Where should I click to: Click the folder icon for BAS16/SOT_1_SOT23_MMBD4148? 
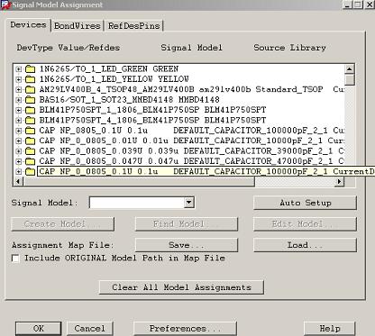[x=30, y=100]
